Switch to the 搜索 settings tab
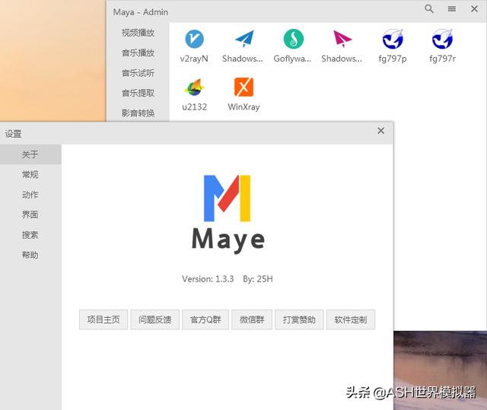Image resolution: width=487 pixels, height=410 pixels. point(30,235)
